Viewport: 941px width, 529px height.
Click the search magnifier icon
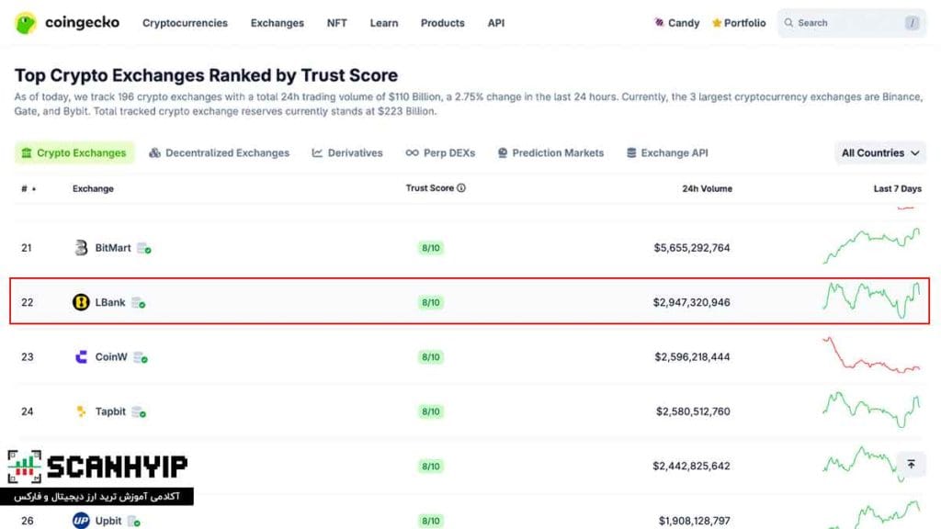coord(788,23)
